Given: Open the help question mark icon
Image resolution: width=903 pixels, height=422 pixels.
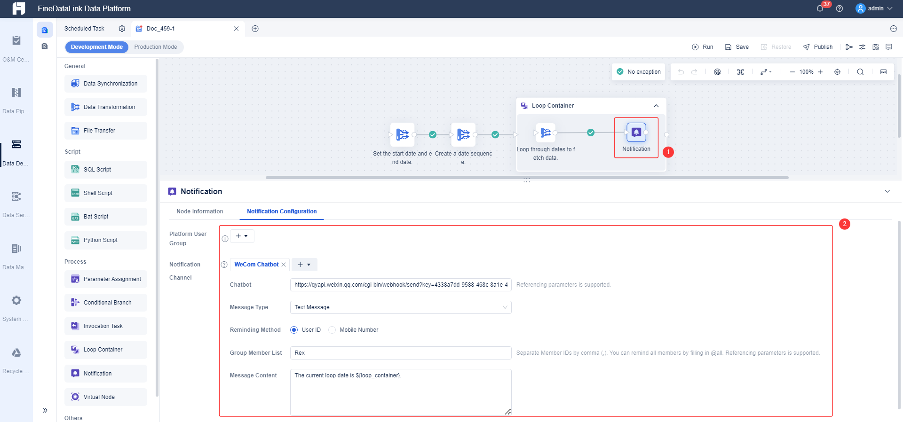Looking at the screenshot, I should pyautogui.click(x=840, y=8).
